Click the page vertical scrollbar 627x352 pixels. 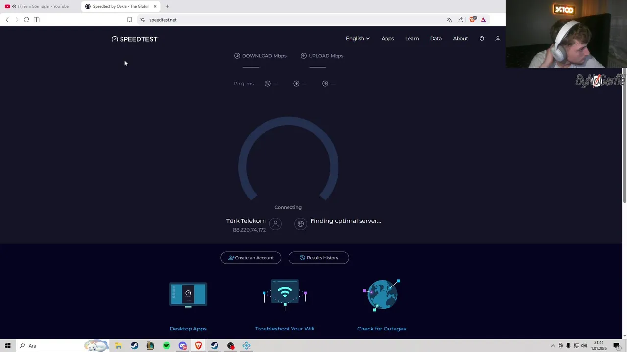(624, 136)
